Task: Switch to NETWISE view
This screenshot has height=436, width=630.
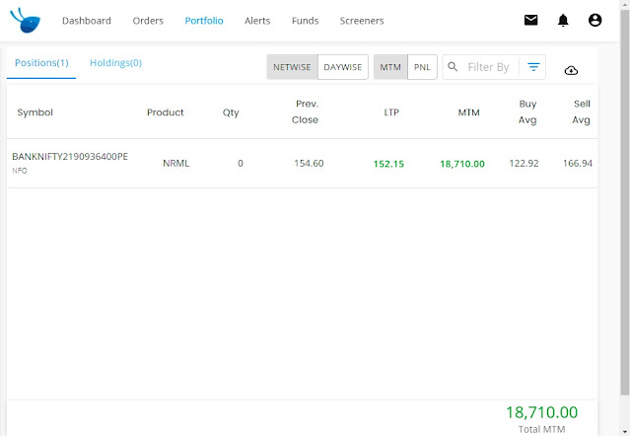Action: point(292,67)
